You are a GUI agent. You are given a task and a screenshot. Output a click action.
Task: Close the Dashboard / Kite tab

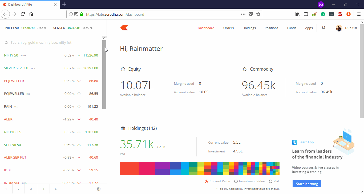click(x=55, y=5)
